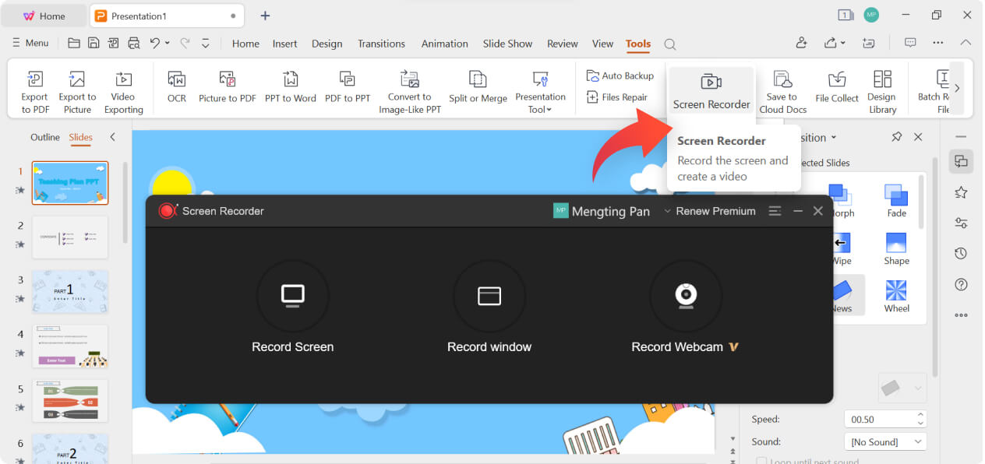This screenshot has height=464, width=985.
Task: Select slide 3 thumbnail
Action: 70,291
